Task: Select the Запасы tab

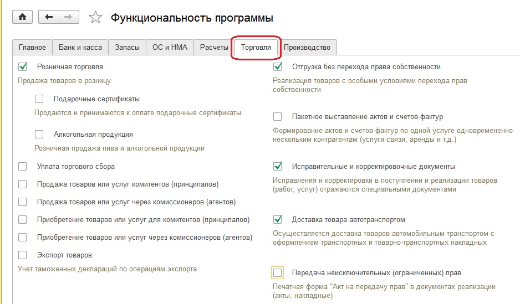Action: coord(127,48)
